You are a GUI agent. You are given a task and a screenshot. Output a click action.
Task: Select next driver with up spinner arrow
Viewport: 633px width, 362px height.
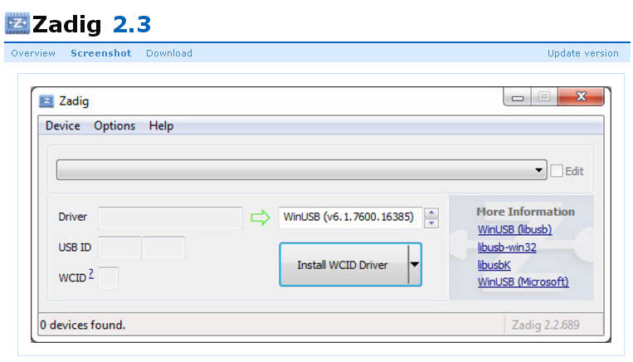(x=431, y=213)
